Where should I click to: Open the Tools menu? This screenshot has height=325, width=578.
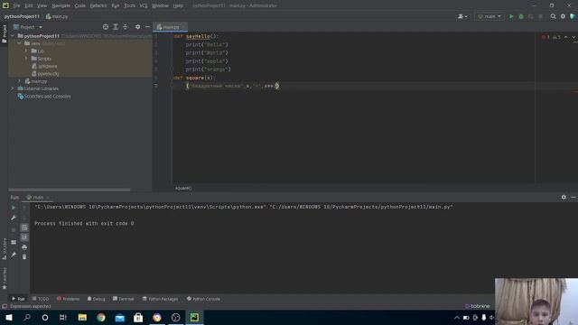click(129, 5)
